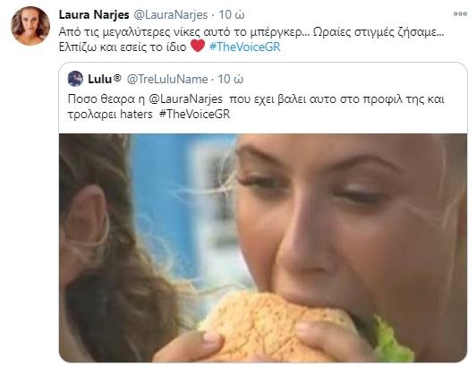Click the red heart emoji
This screenshot has height=367, width=476.
click(x=198, y=47)
